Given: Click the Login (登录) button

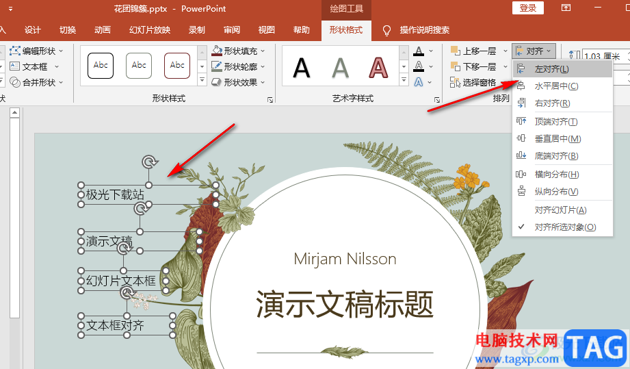Looking at the screenshot, I should coord(527,8).
